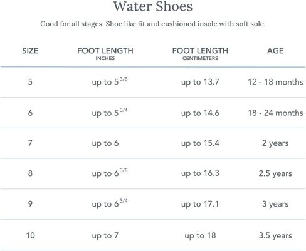Click the 'up to 5 3/8' inches value
Image resolution: width=306 pixels, height=251 pixels.
coord(110,81)
